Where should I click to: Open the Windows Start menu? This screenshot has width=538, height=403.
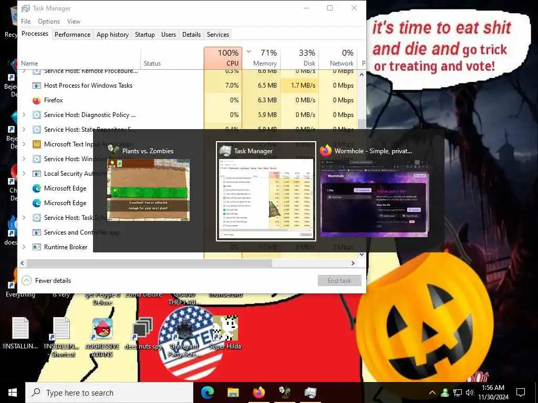[x=13, y=393]
